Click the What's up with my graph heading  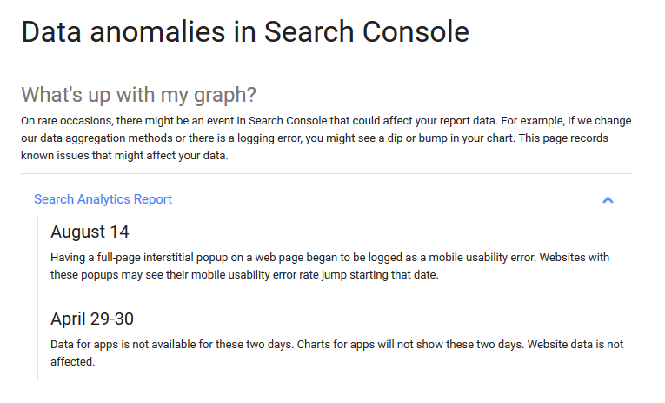coord(138,94)
